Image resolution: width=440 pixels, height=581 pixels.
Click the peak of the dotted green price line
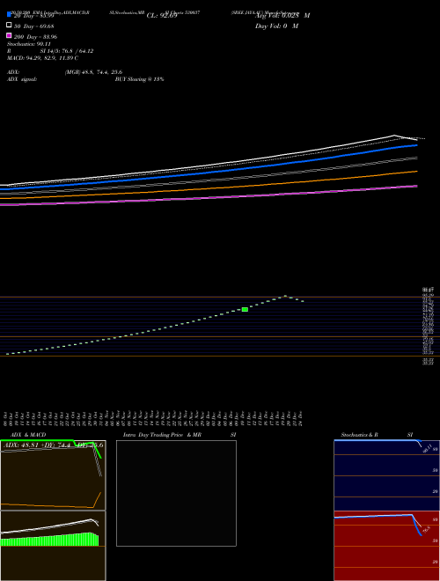[285, 296]
